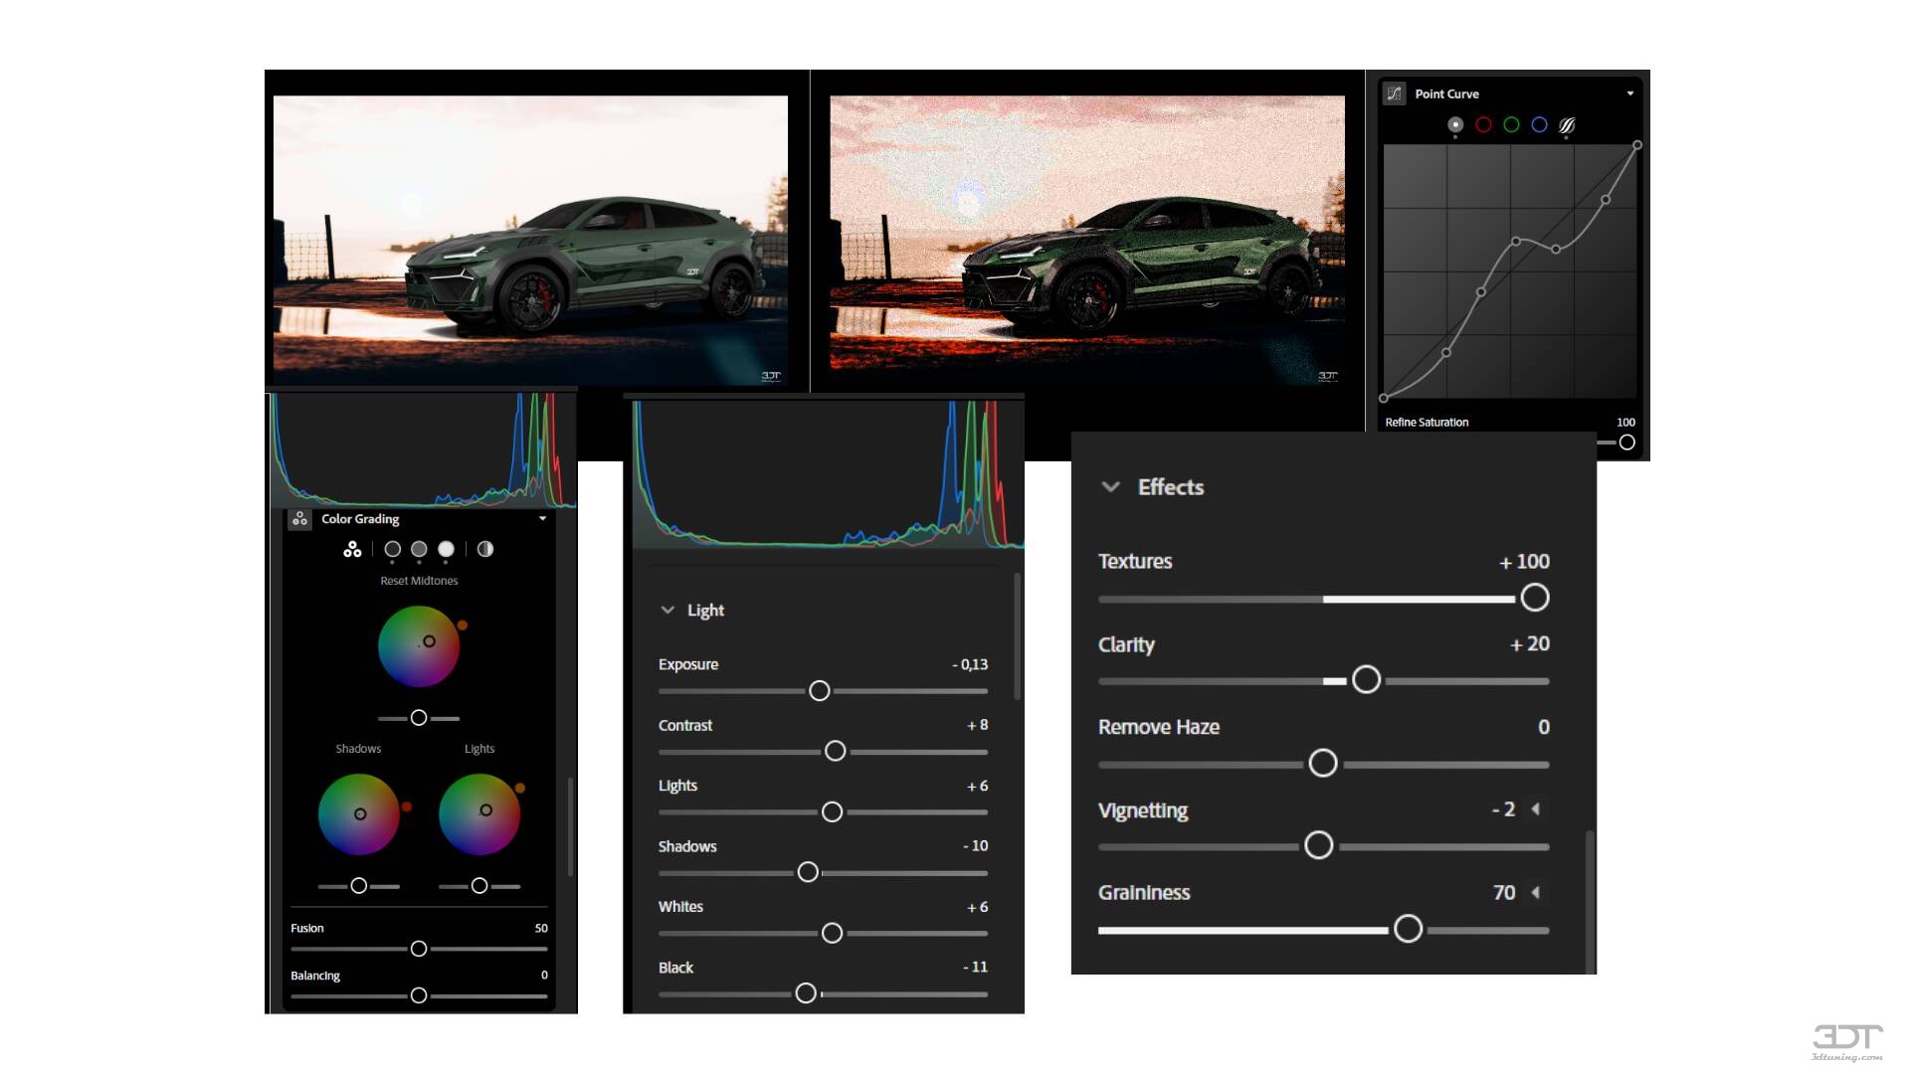Select the red curve channel
Screen dimensions: 1910x1074
pos(1483,124)
